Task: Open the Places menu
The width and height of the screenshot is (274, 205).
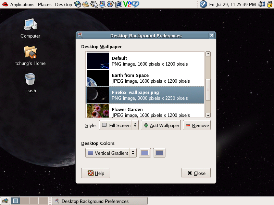Action: 45,4
